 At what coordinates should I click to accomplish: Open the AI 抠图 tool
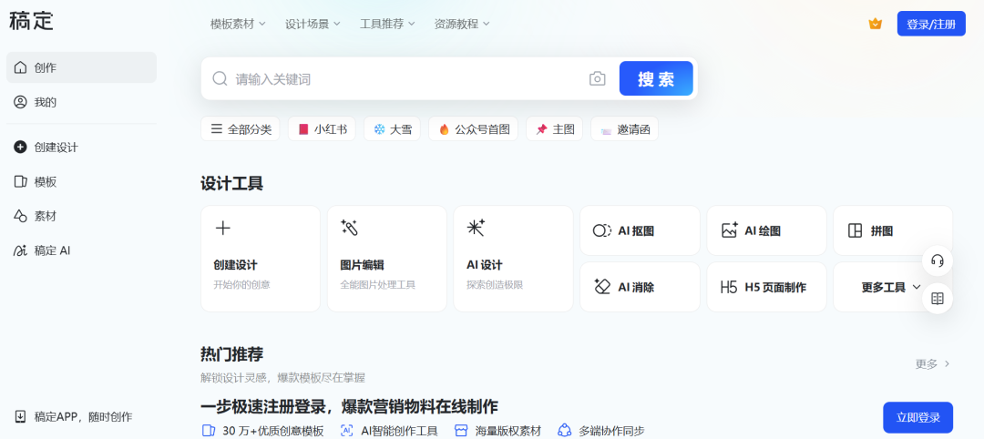[640, 230]
